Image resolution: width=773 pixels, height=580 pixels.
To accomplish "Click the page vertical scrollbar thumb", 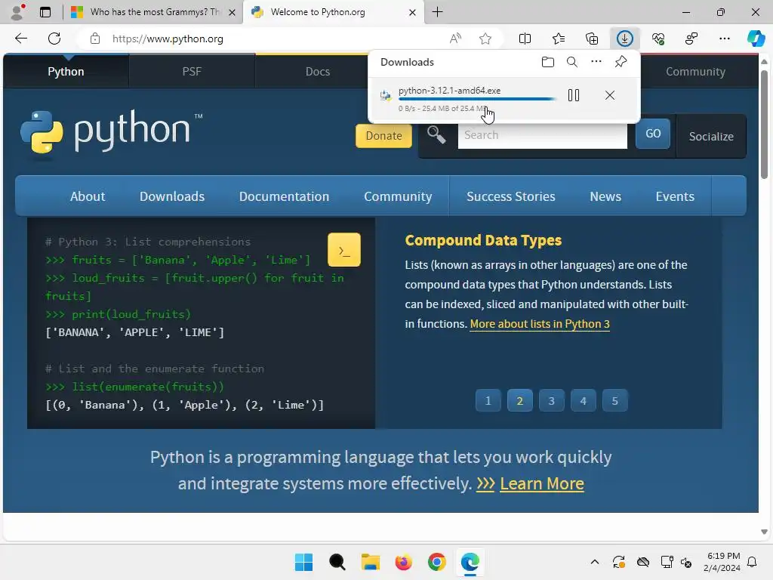I will click(764, 125).
